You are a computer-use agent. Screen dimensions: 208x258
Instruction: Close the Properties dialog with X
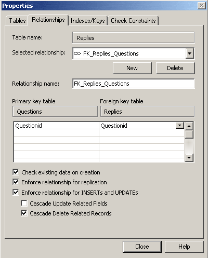coord(202,6)
